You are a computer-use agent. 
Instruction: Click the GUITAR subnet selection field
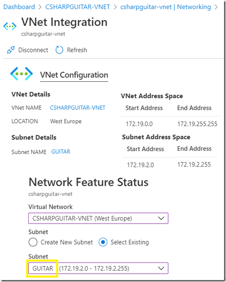[x=98, y=268]
